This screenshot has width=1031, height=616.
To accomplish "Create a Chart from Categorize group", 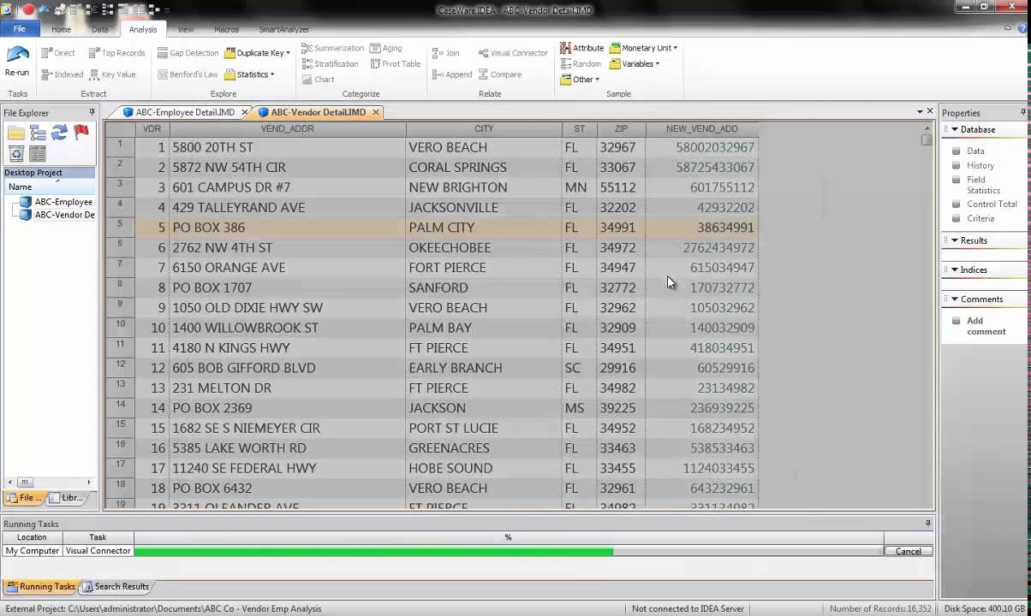I will click(x=318, y=80).
